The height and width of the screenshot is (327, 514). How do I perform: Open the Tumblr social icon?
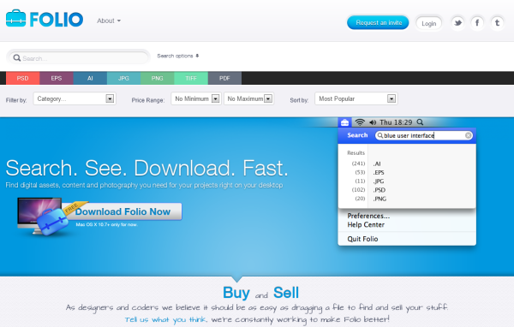(497, 23)
